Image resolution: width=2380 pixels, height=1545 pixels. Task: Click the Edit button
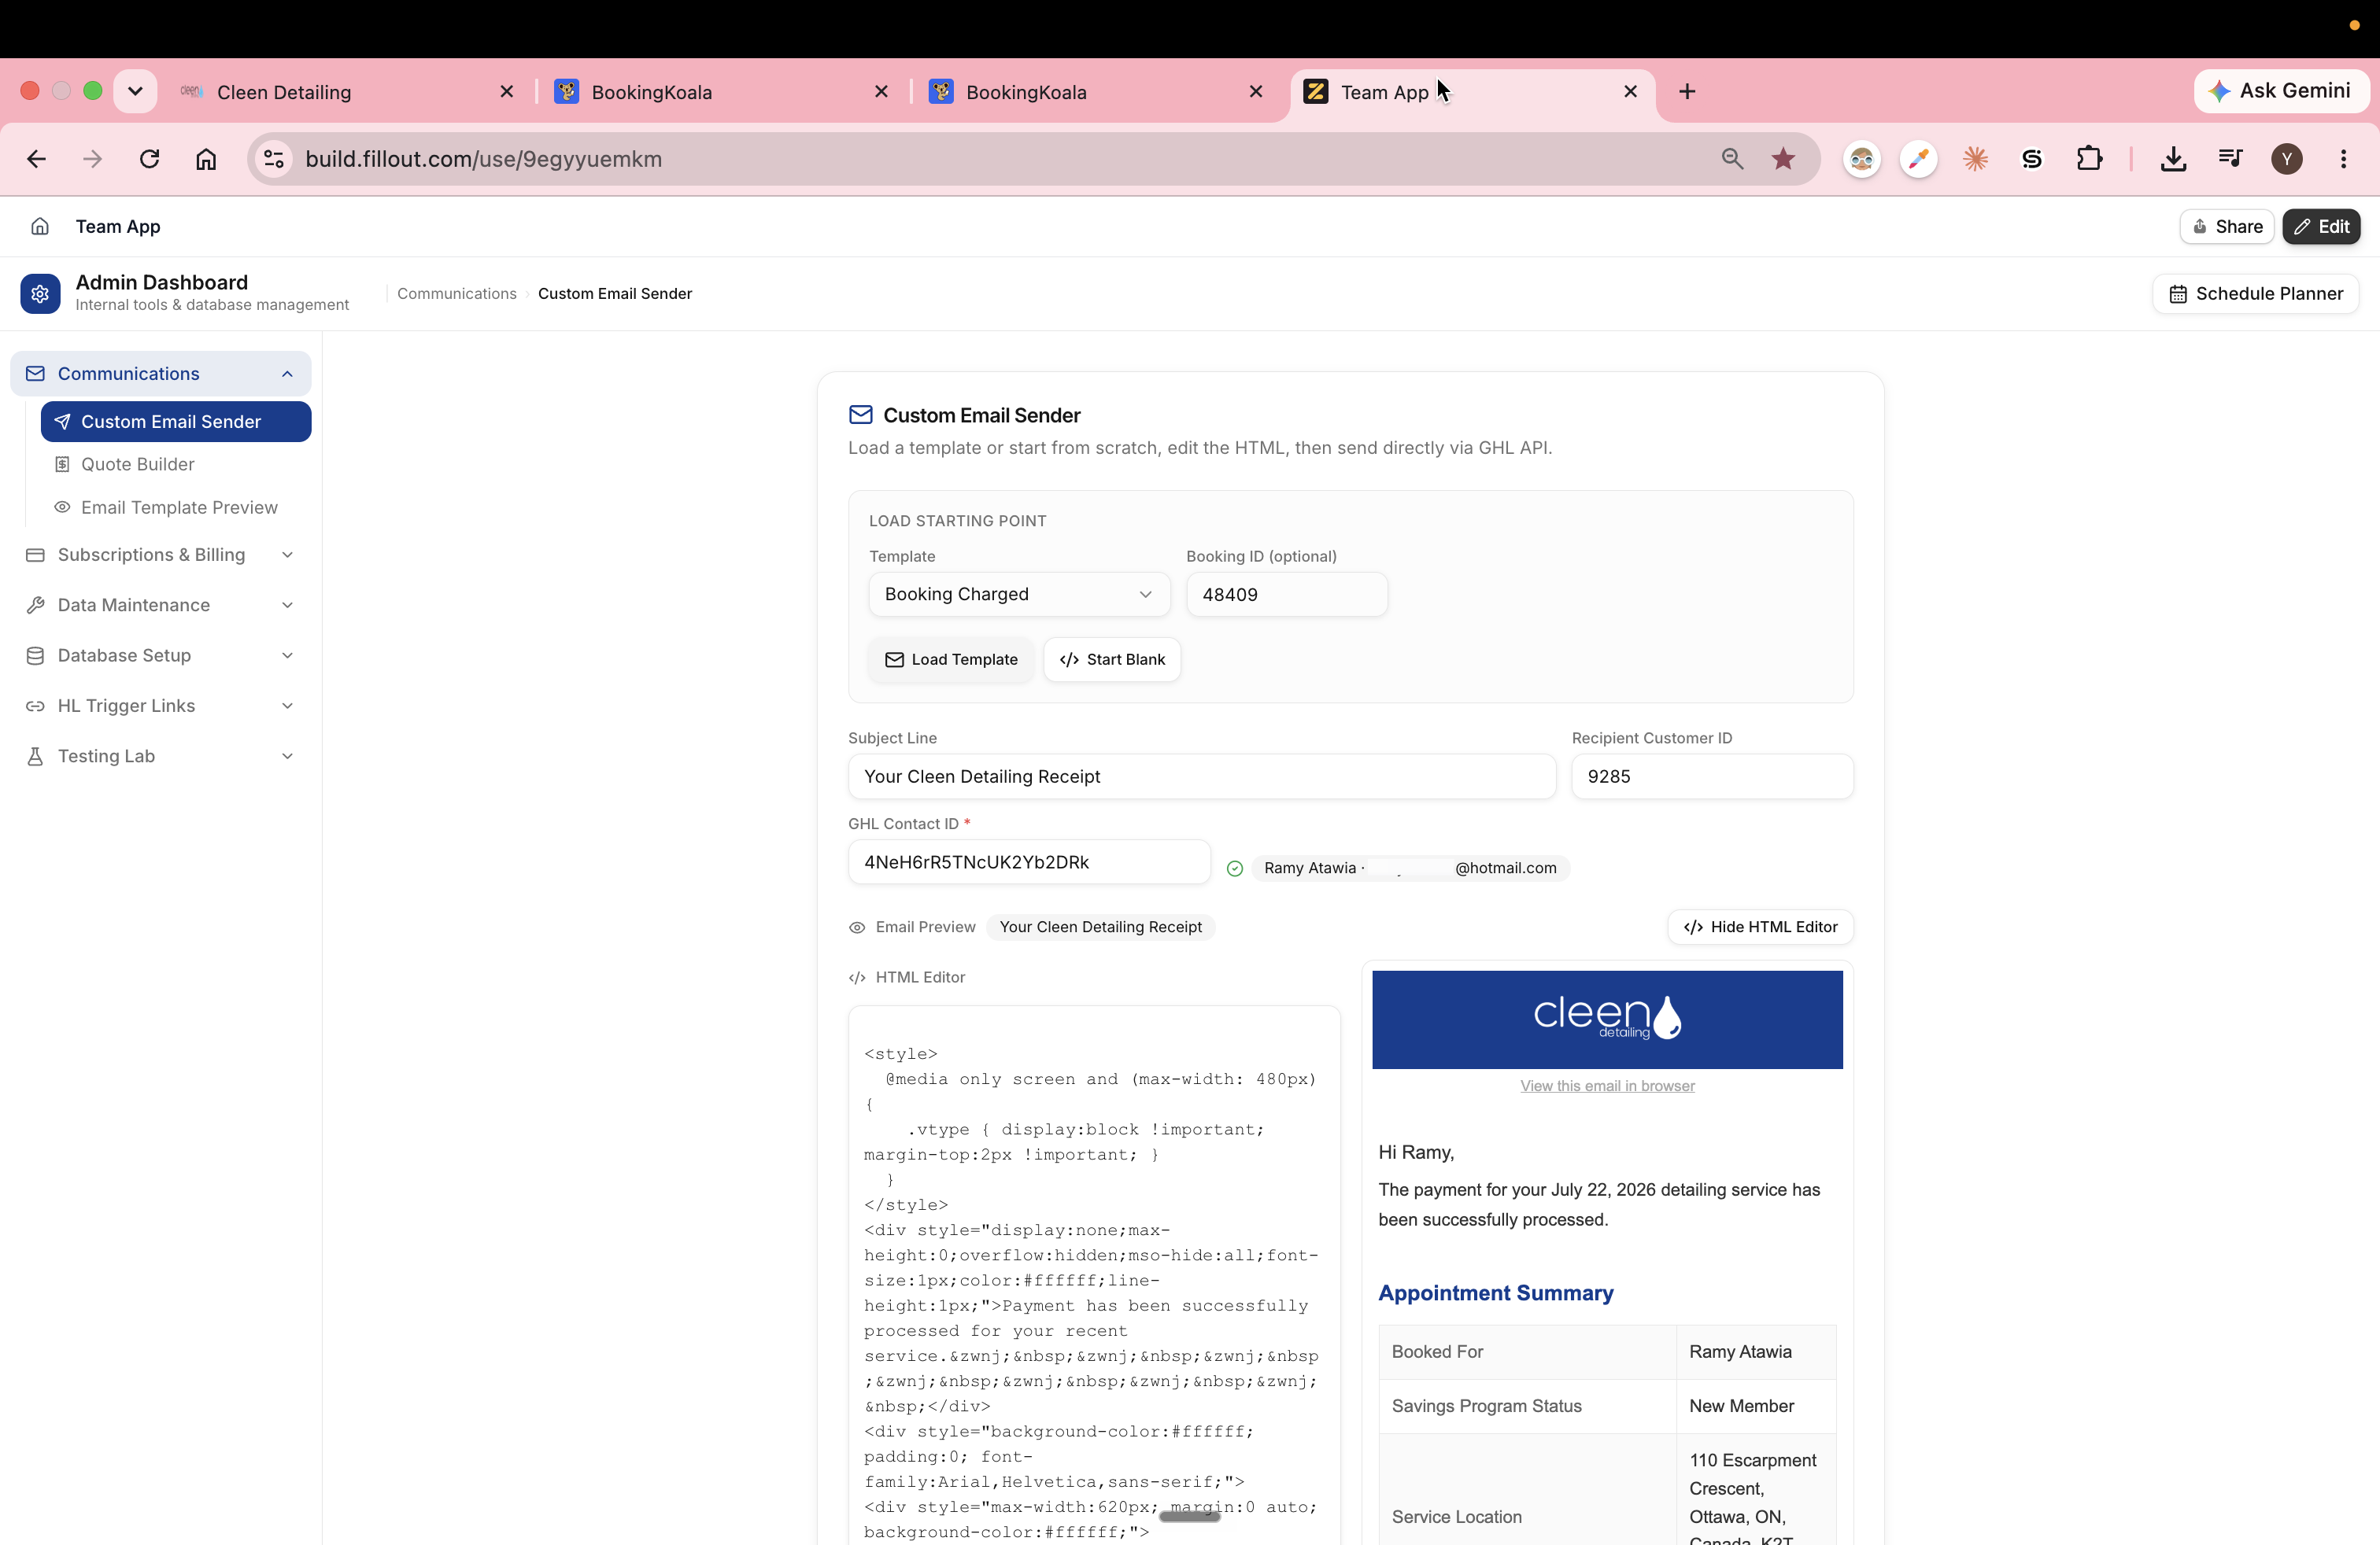tap(2321, 227)
